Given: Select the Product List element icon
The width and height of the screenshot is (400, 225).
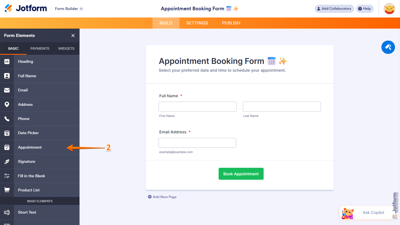Looking at the screenshot, I should pos(7,190).
